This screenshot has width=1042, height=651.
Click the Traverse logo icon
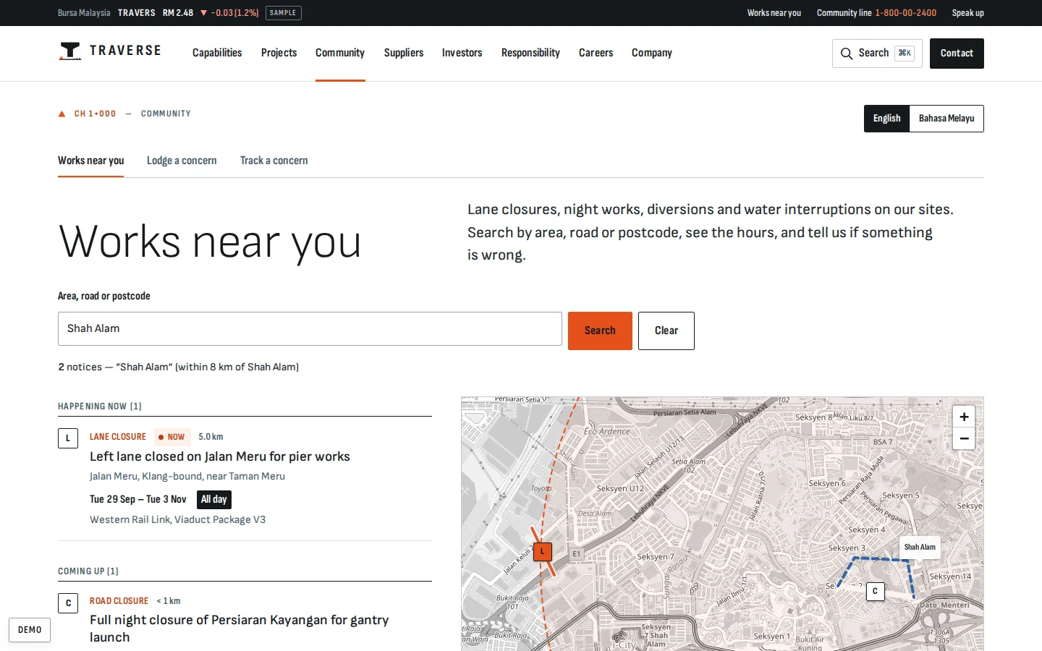click(70, 51)
